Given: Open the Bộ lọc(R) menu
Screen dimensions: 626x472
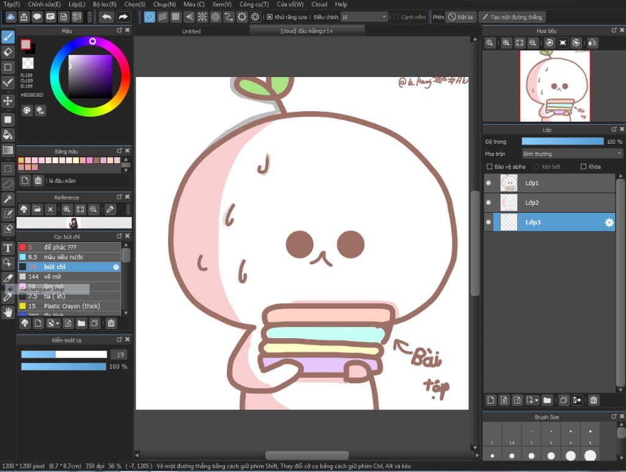Looking at the screenshot, I should (x=105, y=4).
